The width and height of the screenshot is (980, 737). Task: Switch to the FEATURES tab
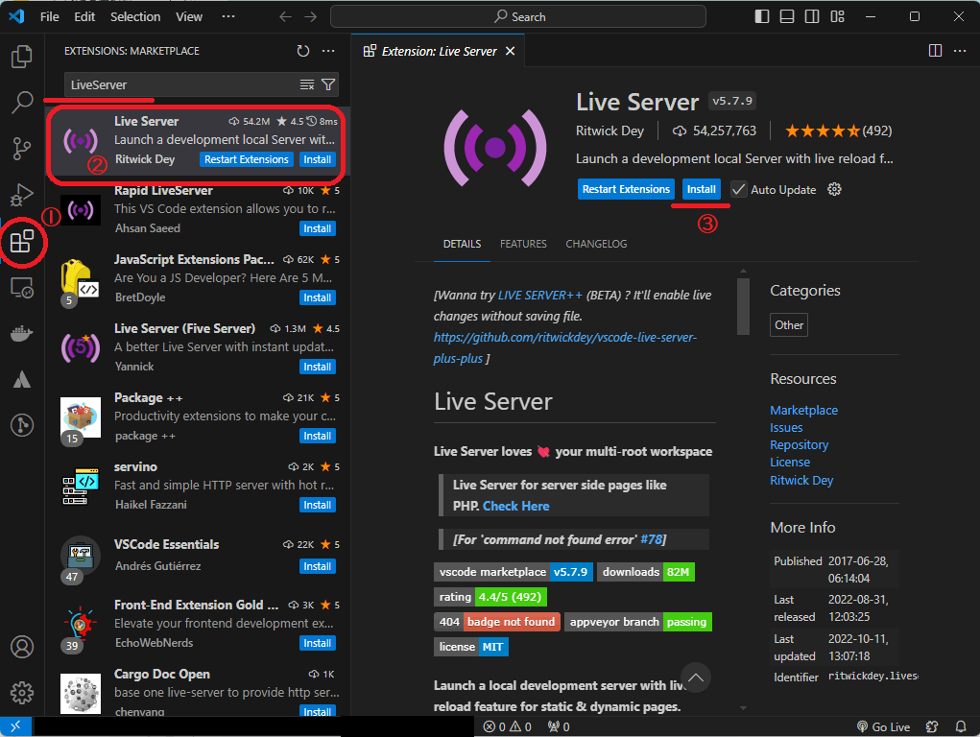[x=523, y=244]
